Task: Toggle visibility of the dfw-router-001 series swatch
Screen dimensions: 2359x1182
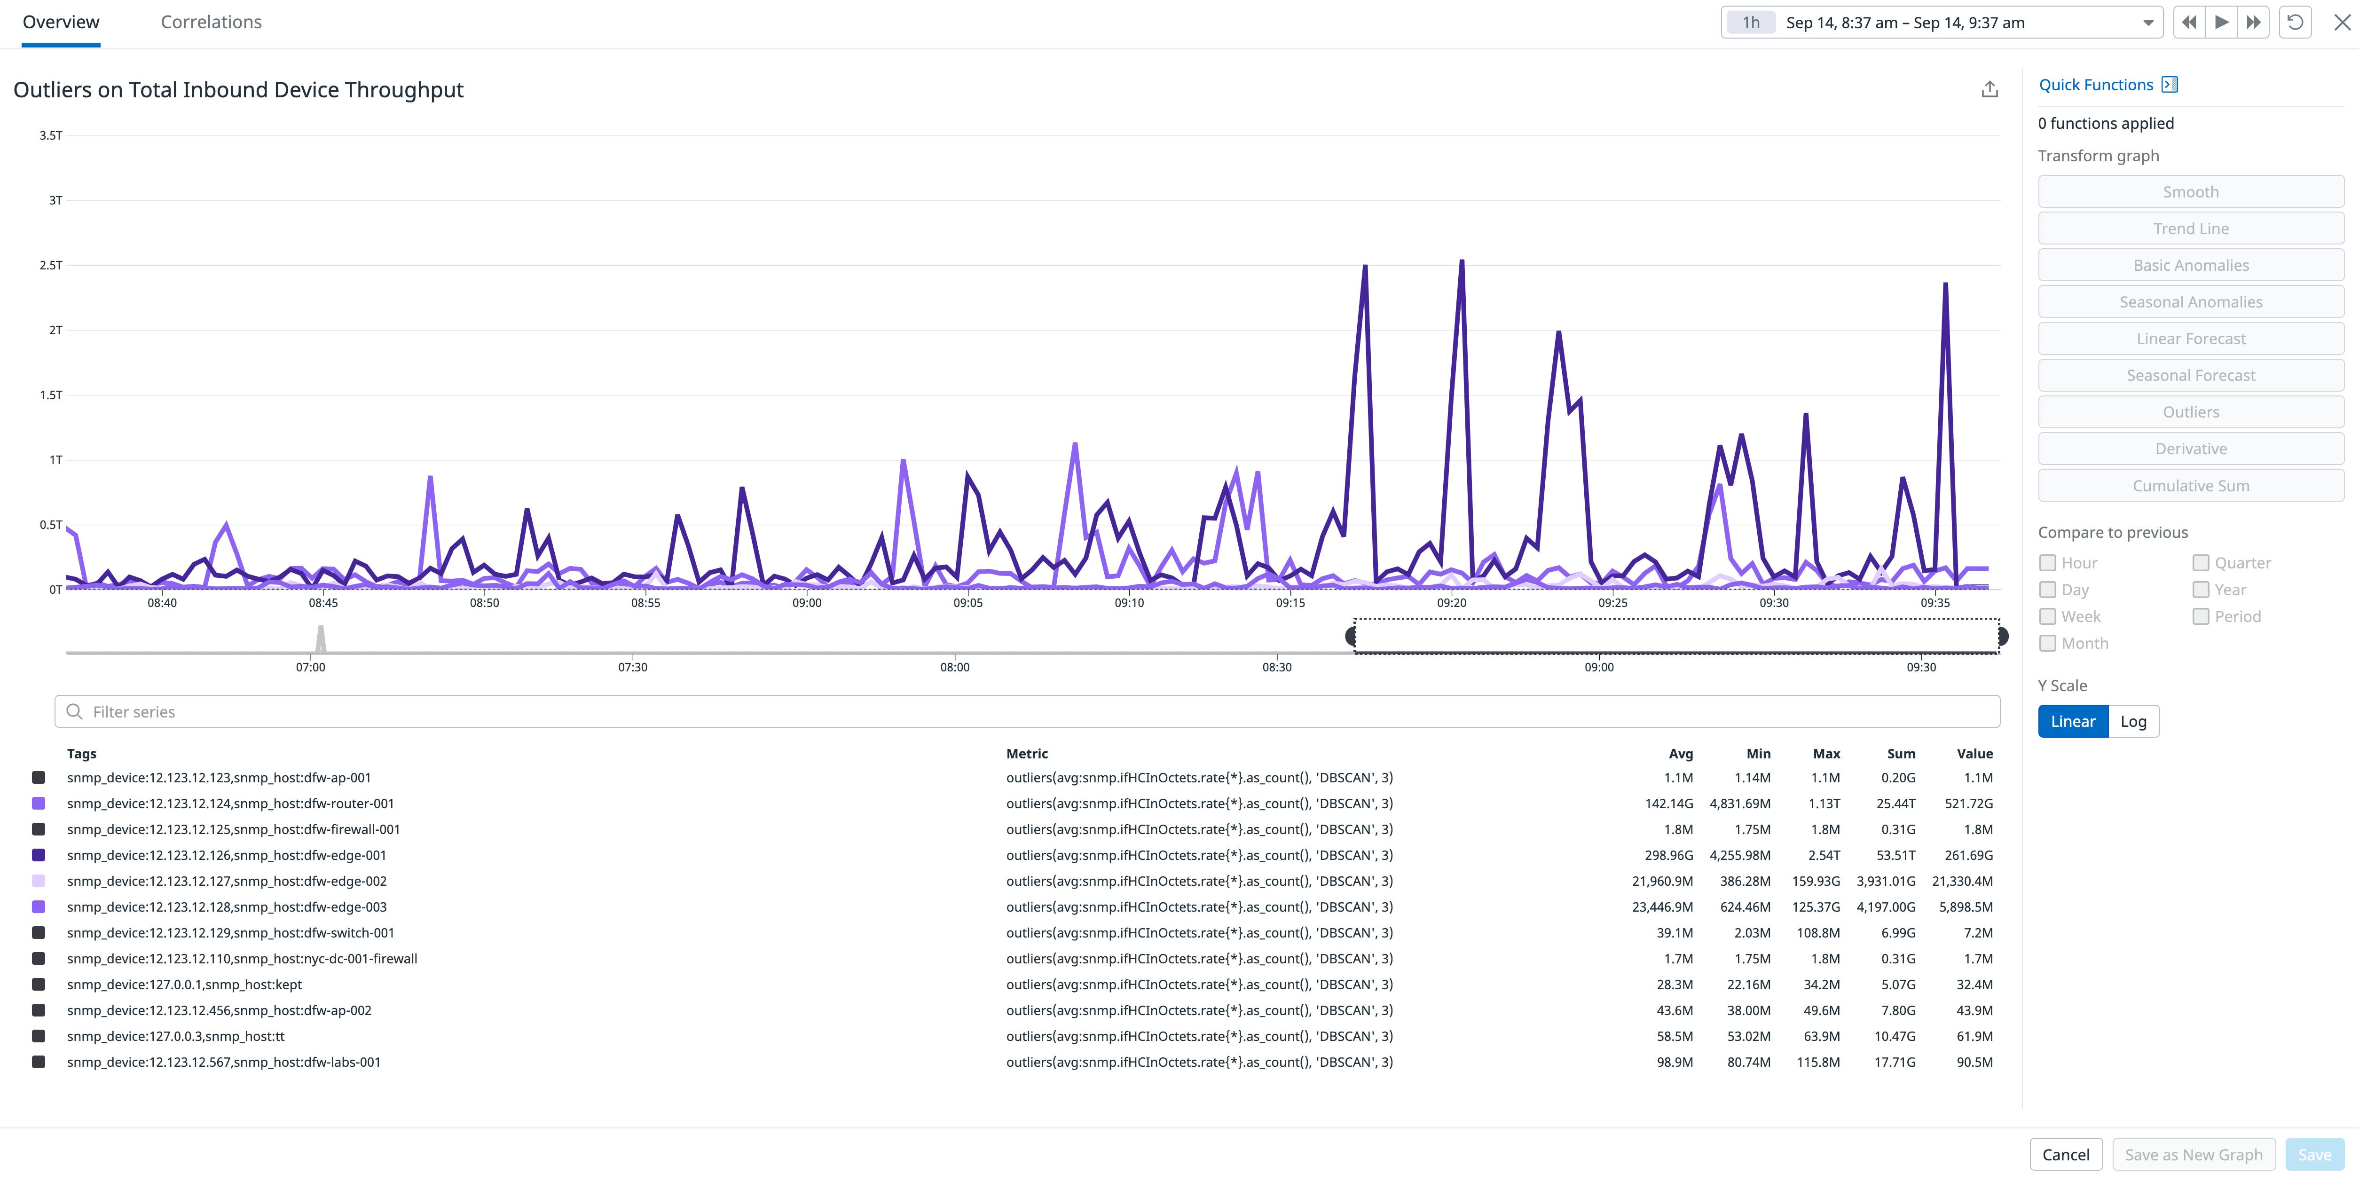Action: (39, 803)
